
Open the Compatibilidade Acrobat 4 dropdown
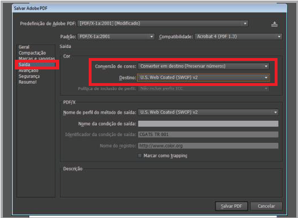point(238,36)
